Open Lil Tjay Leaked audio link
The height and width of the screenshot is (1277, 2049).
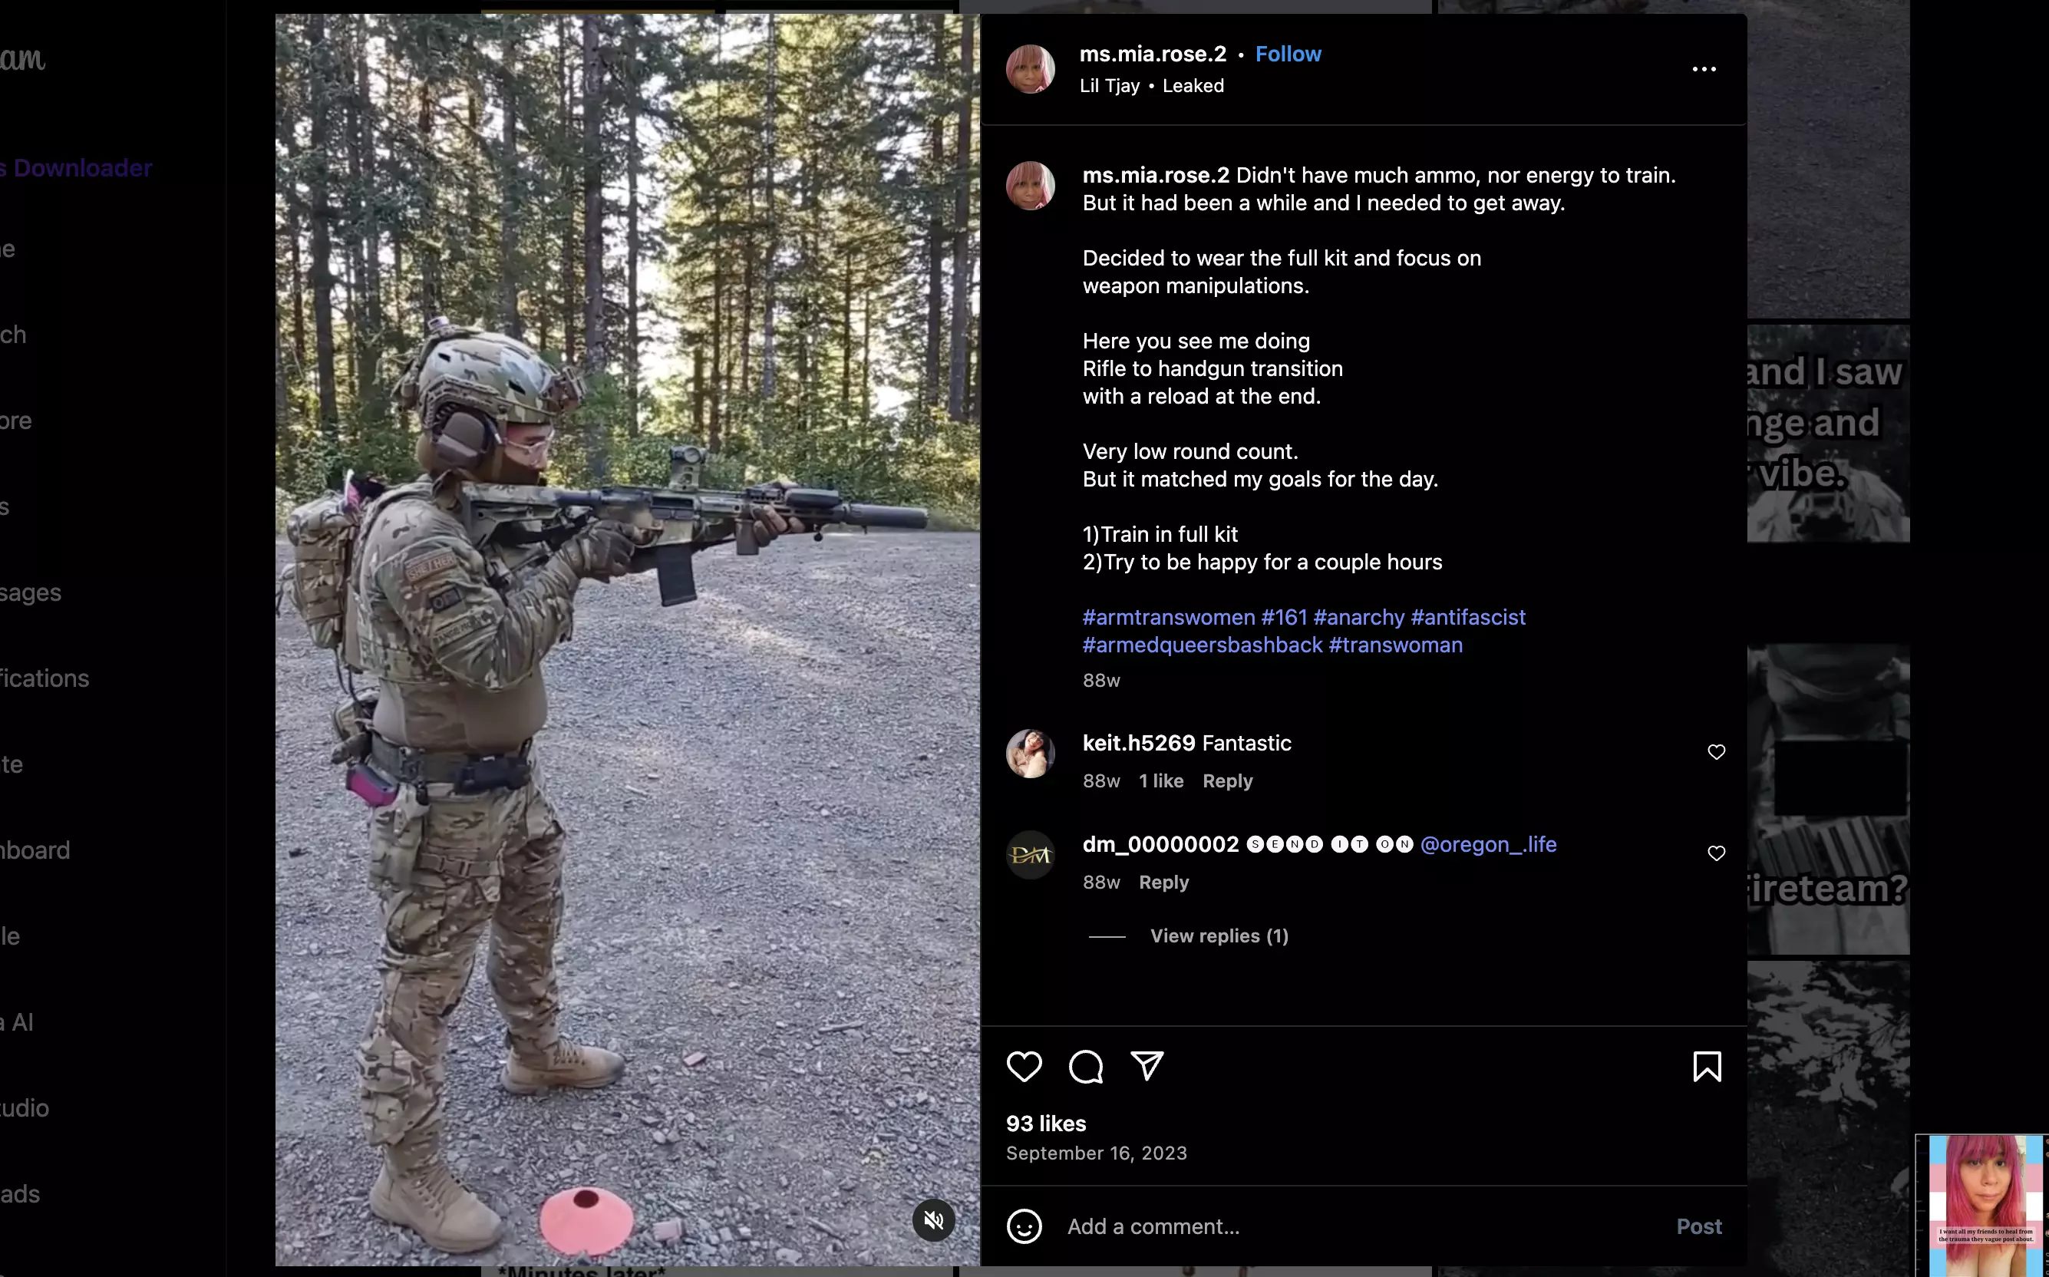point(1151,86)
